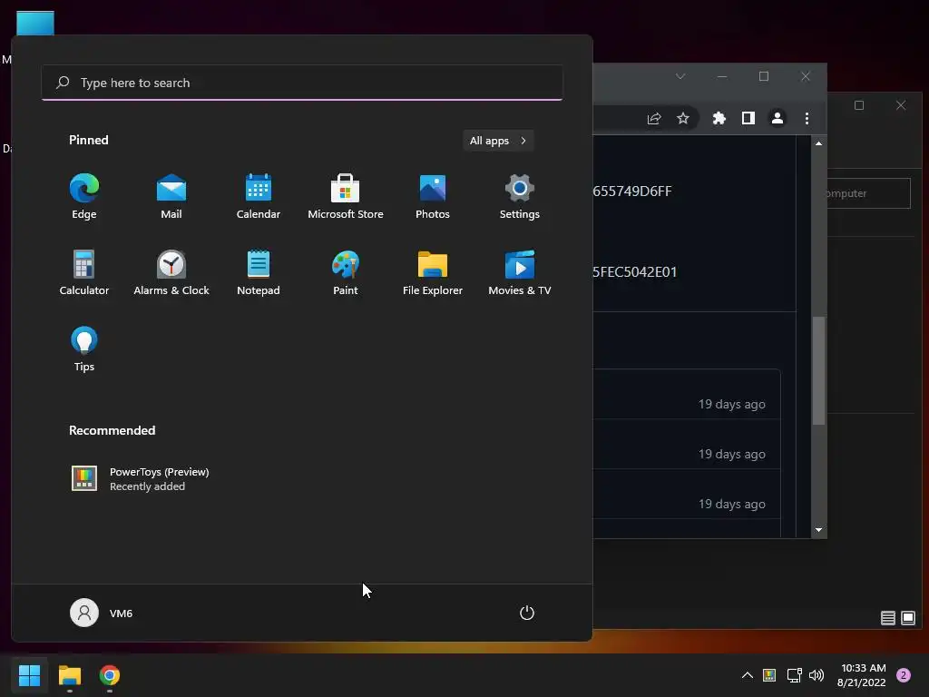Click Chrome's share page icon

[x=654, y=119]
